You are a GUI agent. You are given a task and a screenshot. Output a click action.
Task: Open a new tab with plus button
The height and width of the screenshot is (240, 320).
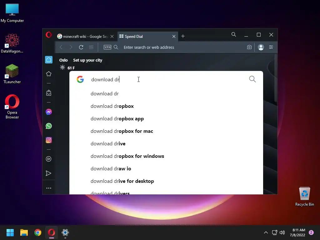point(183,36)
